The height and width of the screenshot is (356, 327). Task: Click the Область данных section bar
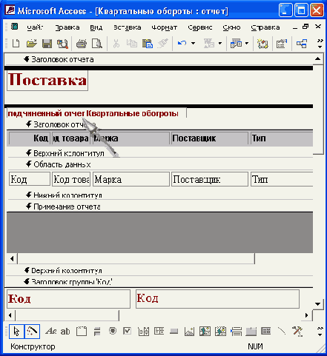pos(160,164)
